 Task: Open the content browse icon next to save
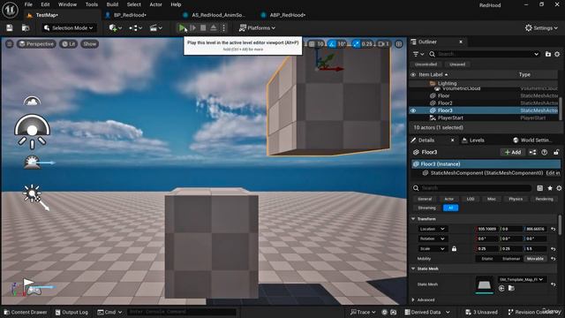pos(26,27)
